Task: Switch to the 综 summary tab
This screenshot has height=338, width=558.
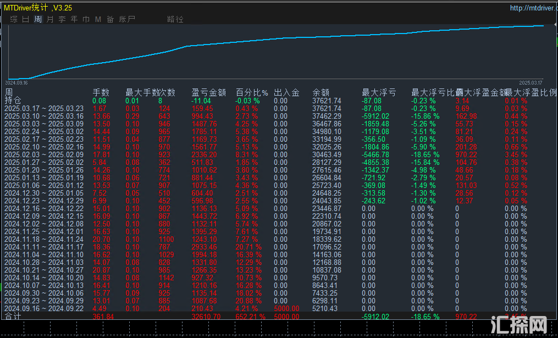Action: click(14, 19)
